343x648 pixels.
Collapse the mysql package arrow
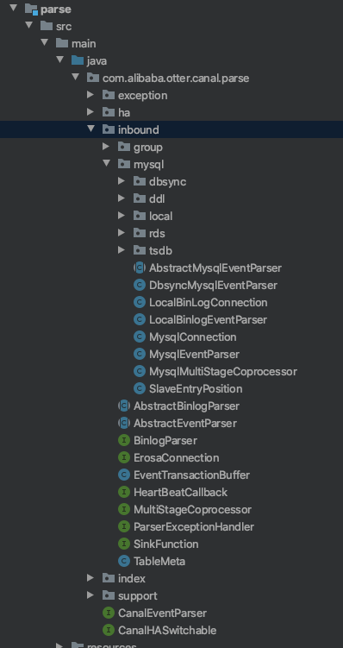click(107, 164)
